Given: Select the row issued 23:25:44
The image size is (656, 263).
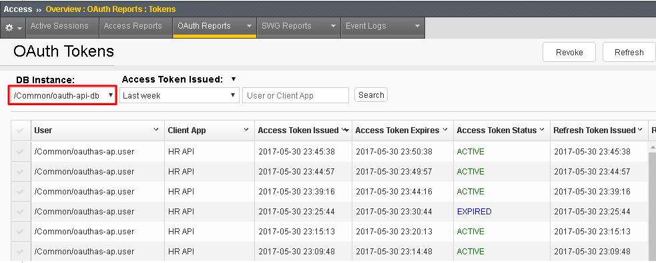Looking at the screenshot, I should coord(20,212).
